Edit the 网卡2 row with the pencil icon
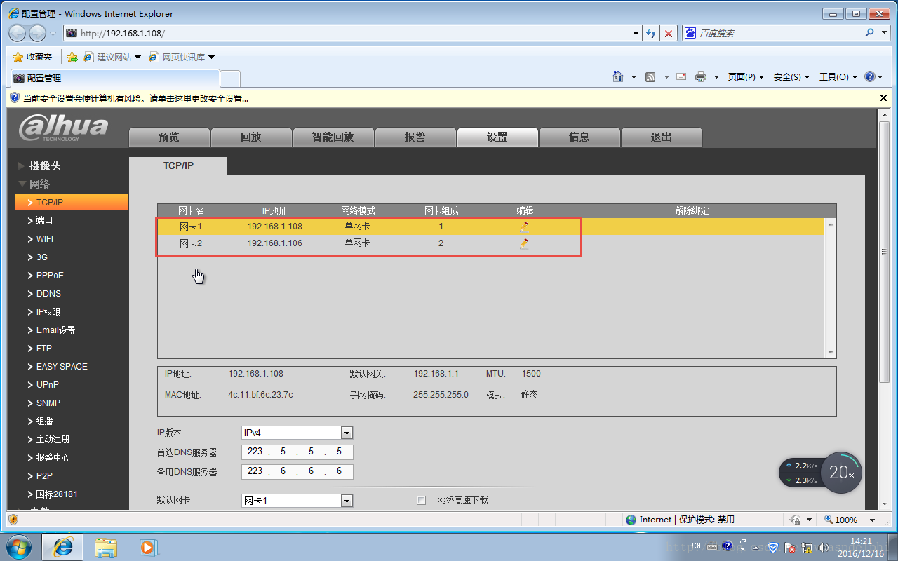Image resolution: width=898 pixels, height=561 pixels. pyautogui.click(x=524, y=243)
